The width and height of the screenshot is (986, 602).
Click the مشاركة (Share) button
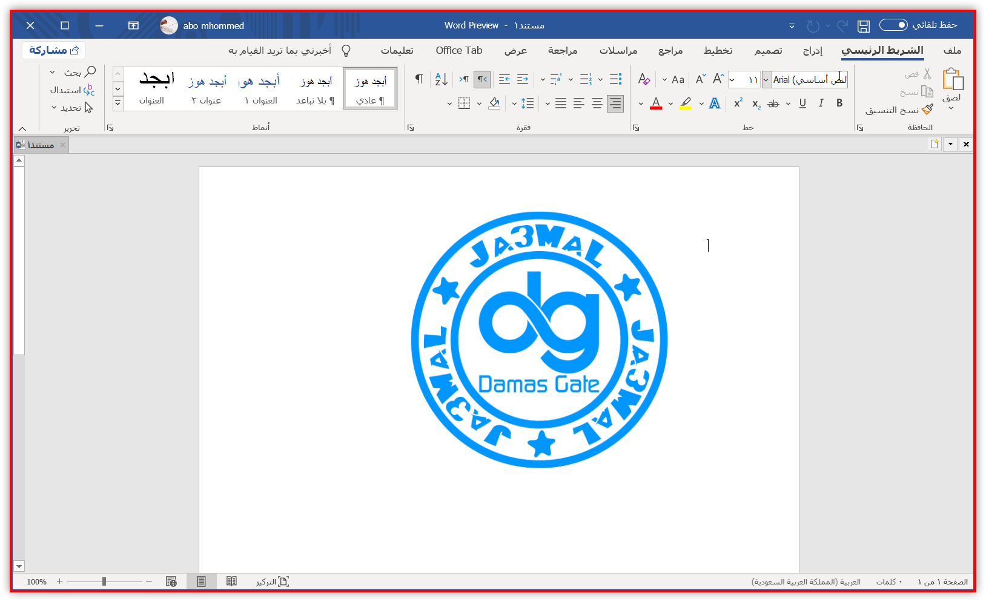point(54,50)
